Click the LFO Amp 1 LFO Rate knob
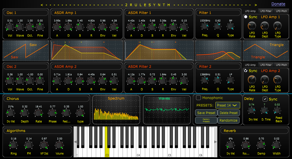 (x=252, y=26)
